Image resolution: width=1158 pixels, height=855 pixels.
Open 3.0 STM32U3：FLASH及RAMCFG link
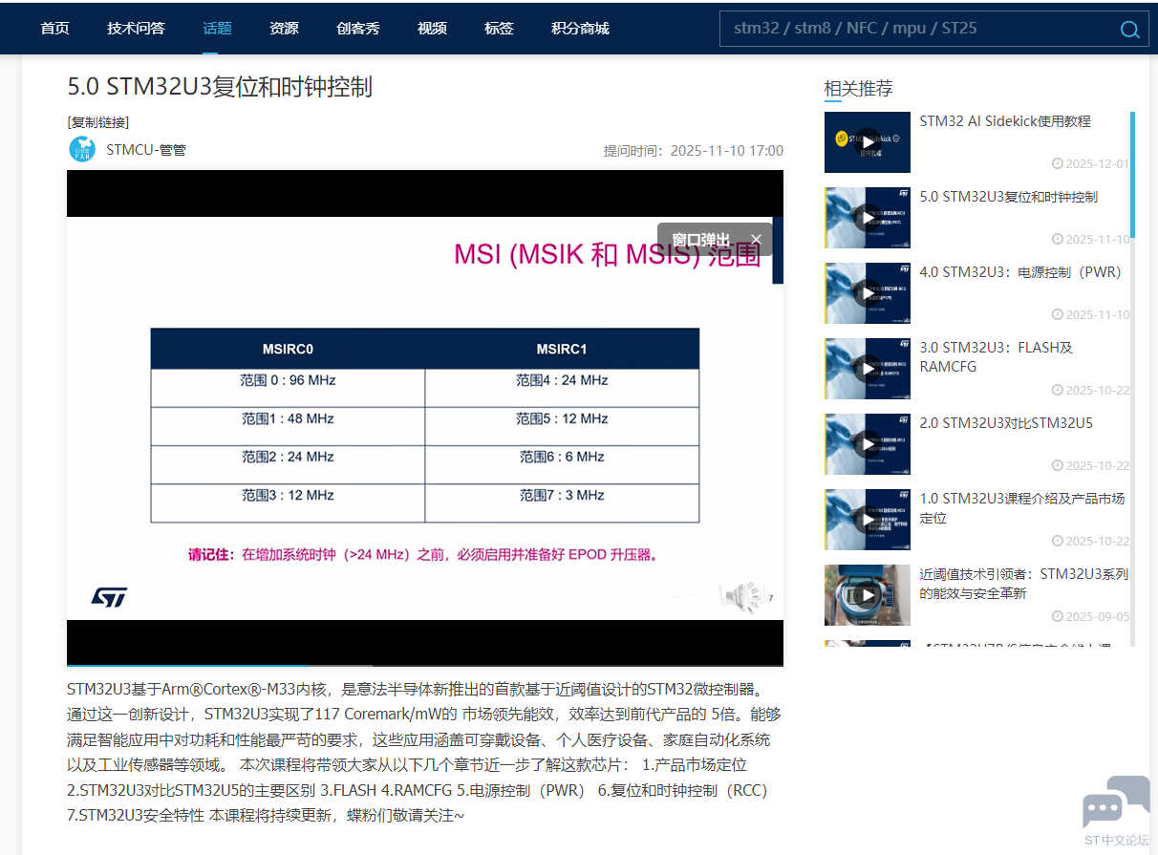pos(997,356)
